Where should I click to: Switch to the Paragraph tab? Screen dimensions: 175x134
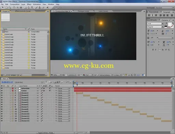pyautogui.click(x=166, y=12)
